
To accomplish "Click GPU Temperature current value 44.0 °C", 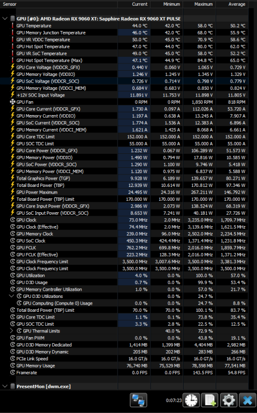I will pos(140,26).
